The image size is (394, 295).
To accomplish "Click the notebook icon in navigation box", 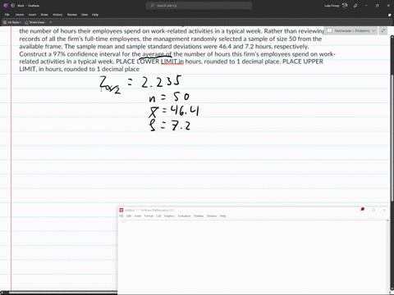I will click(330, 30).
